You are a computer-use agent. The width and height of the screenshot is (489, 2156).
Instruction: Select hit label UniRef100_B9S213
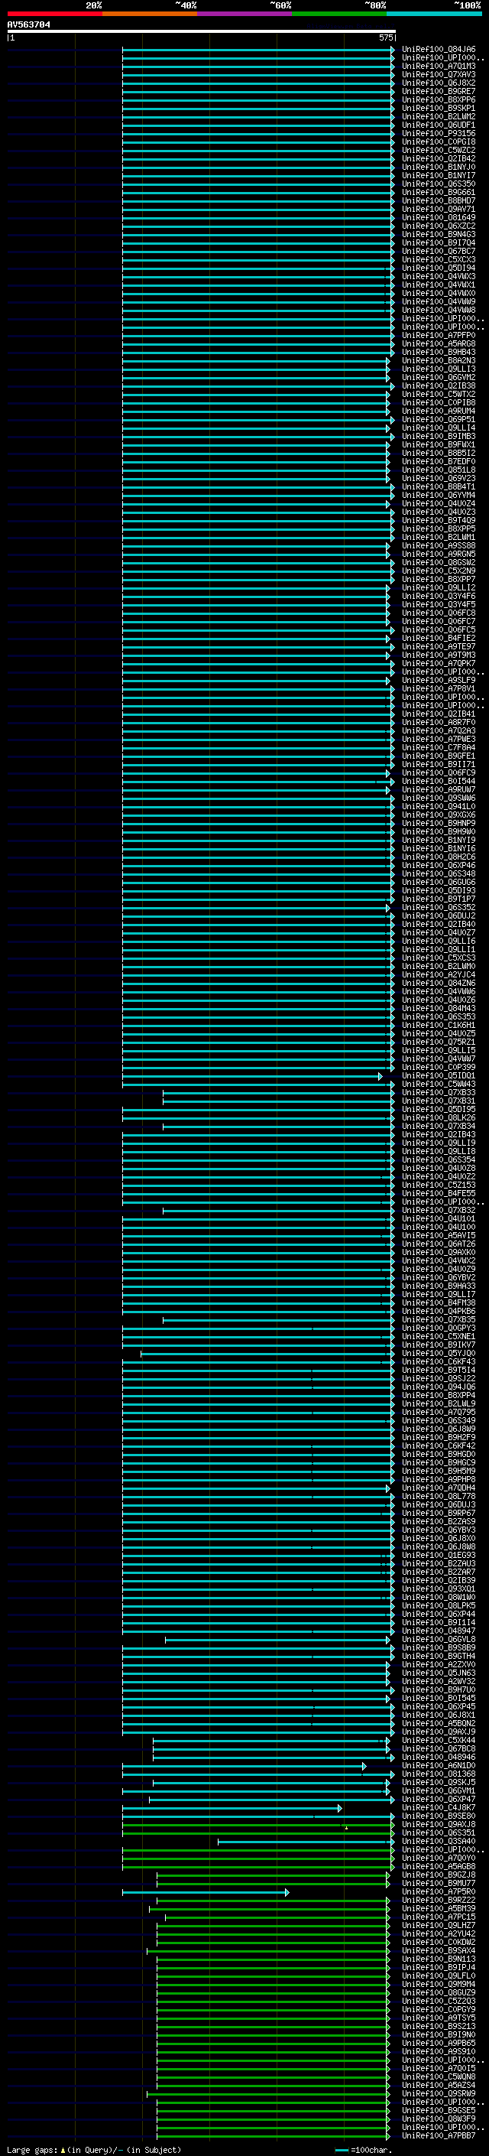(439, 2026)
